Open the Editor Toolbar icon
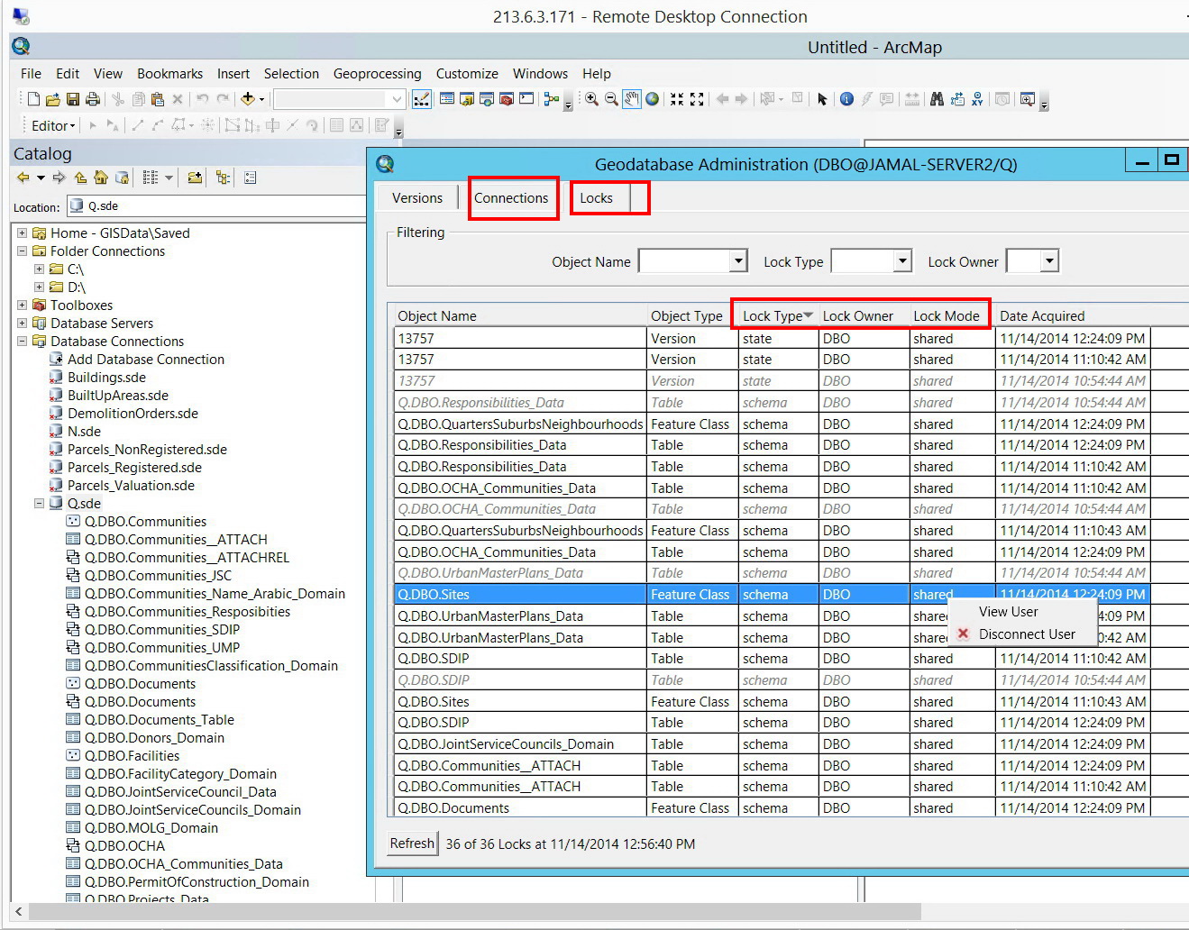The width and height of the screenshot is (1189, 930). click(x=421, y=99)
